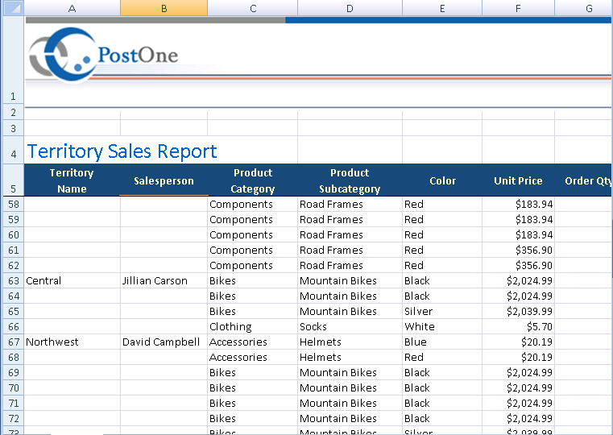Screen dimensions: 613x435
Task: Click the Product Category header cell
Action: coord(253,180)
